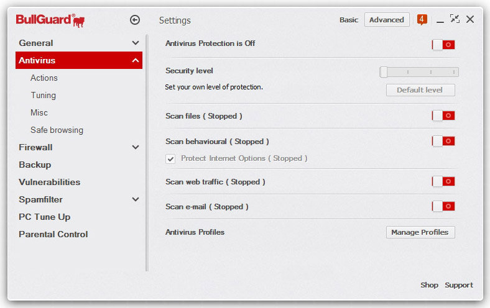The height and width of the screenshot is (308, 490).
Task: Expand the Spamfilter section
Action: point(136,199)
